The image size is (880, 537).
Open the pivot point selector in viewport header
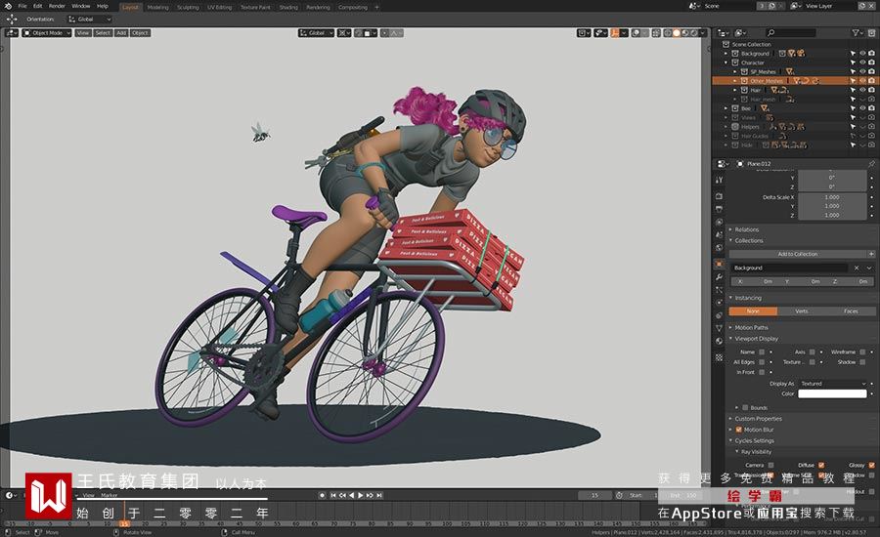(344, 33)
